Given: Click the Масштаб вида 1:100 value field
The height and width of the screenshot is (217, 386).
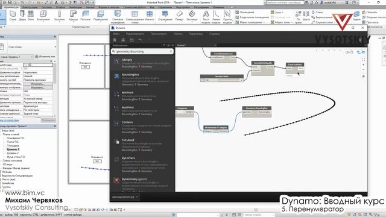Looking at the screenshot, I should [37, 65].
